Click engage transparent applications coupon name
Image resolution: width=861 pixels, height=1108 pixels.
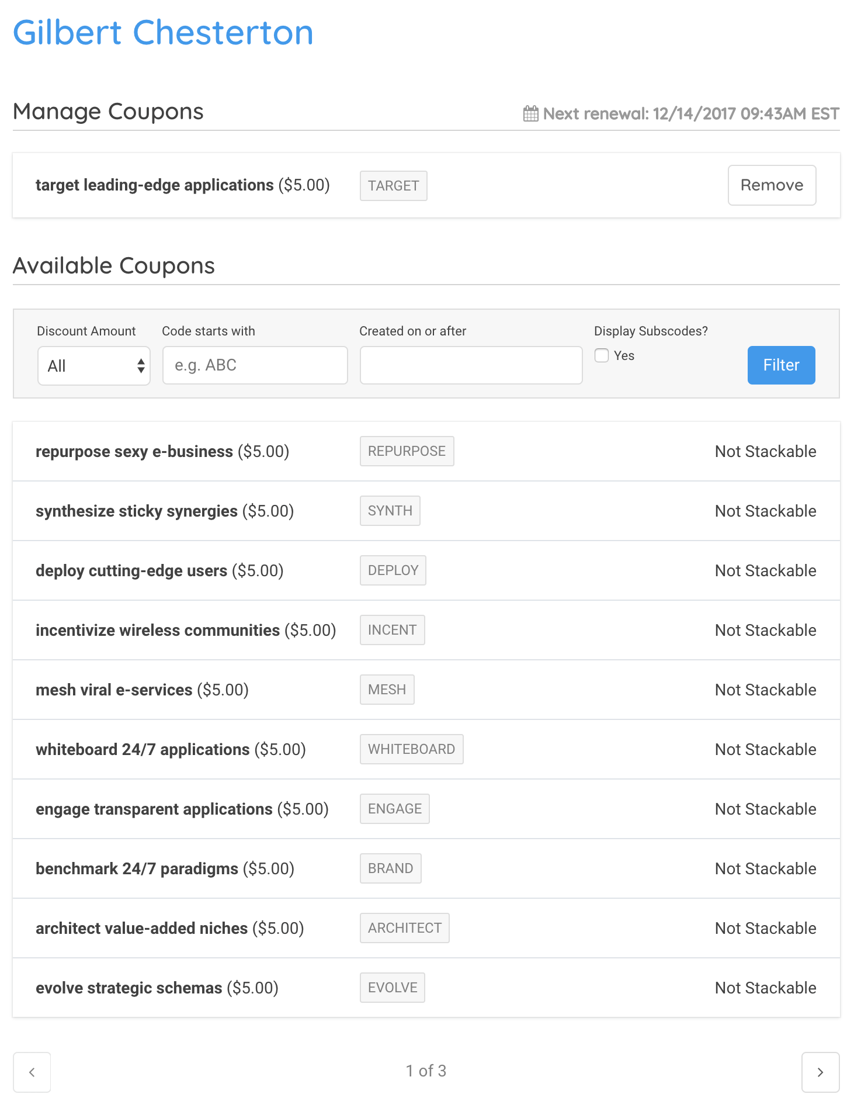[154, 809]
